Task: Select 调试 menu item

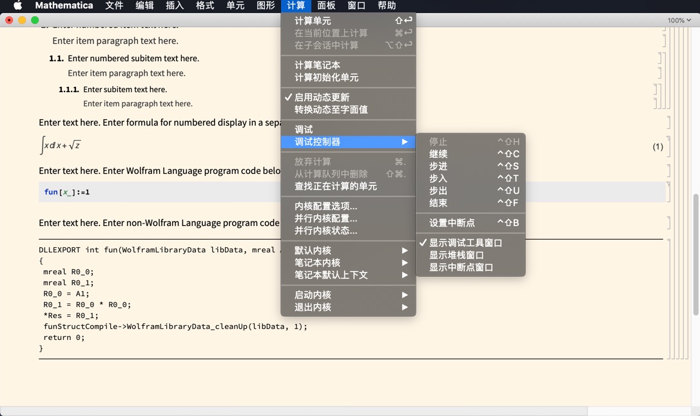Action: tap(348, 129)
